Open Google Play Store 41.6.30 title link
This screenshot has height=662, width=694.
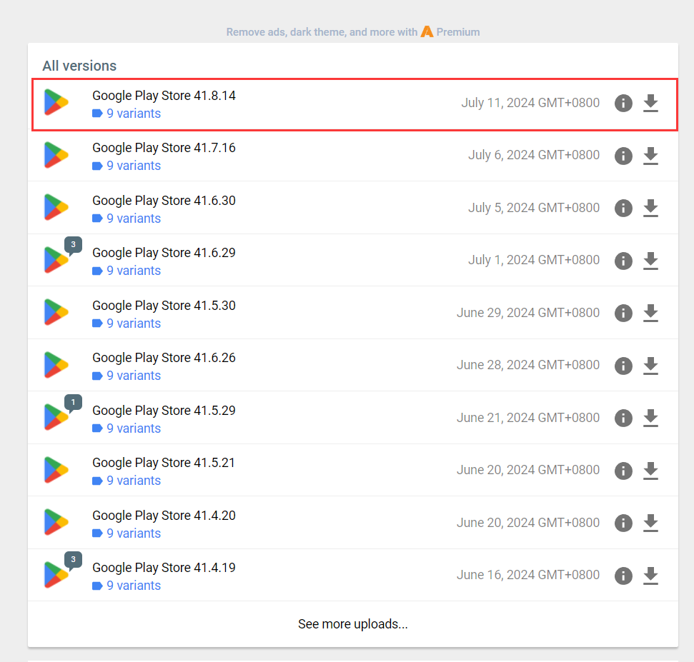click(164, 201)
